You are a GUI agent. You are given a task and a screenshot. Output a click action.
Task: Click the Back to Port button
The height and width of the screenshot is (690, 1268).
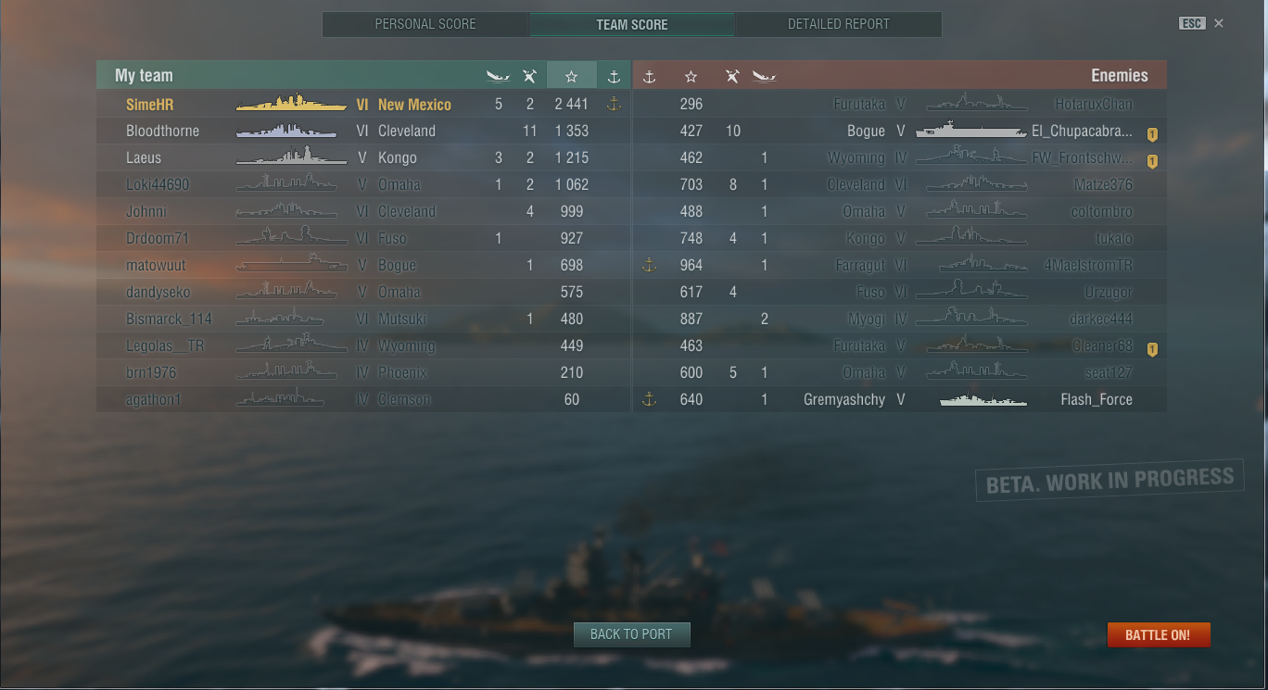point(631,634)
